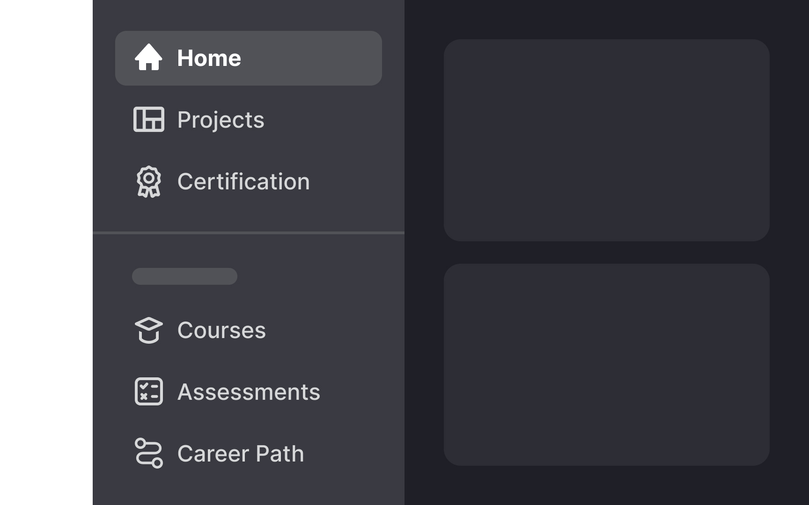Select the Courses graduation cap icon

pyautogui.click(x=149, y=330)
